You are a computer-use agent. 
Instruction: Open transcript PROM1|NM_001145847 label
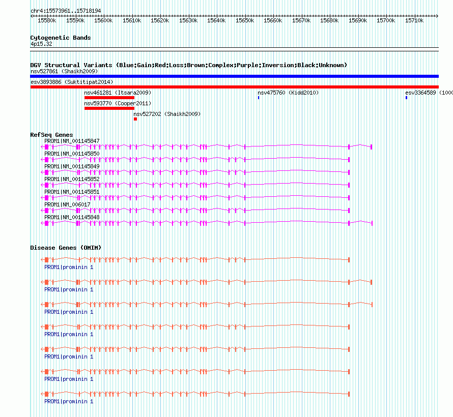(x=72, y=141)
